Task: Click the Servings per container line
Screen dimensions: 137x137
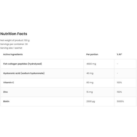Action: click(14, 44)
